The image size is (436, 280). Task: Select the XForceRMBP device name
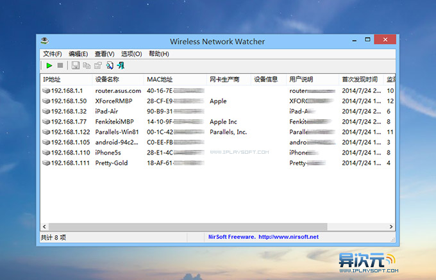click(113, 101)
